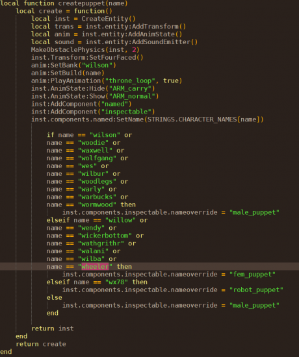Click the "wathgrithr" string
299x357 pixels.
[101, 243]
